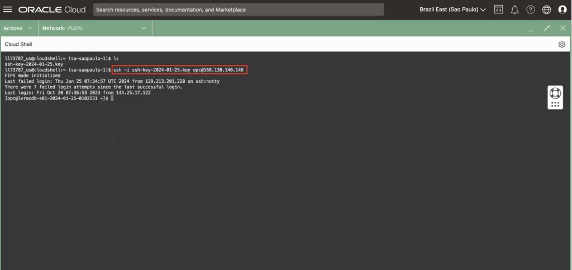Click the life ring support icon
Screen dimensions: 572x270
click(x=555, y=93)
